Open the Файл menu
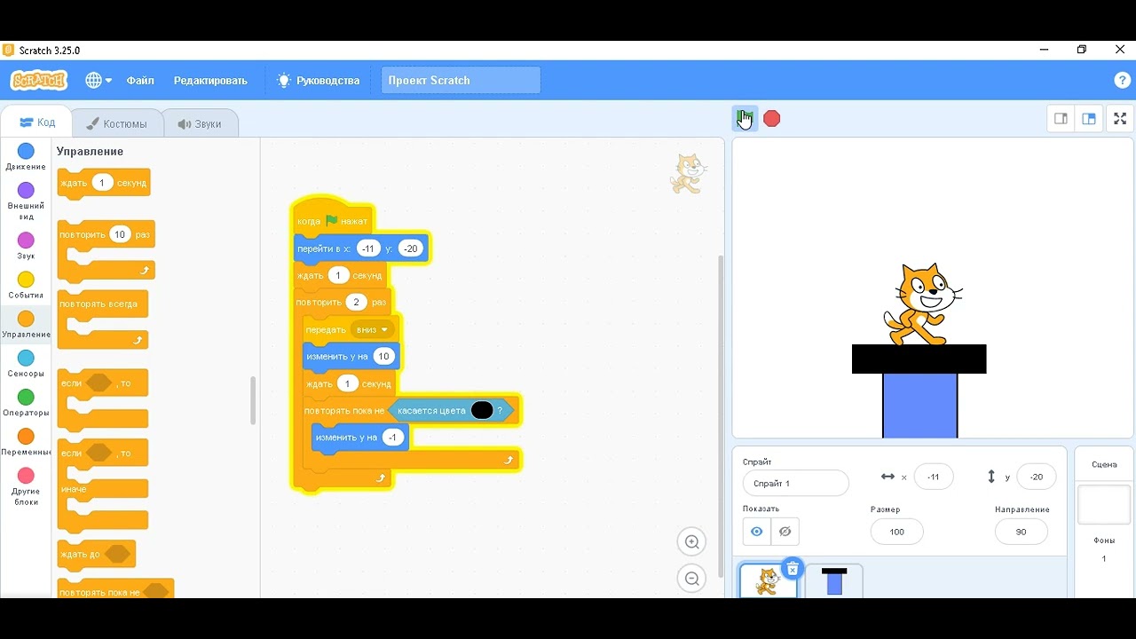Viewport: 1136px width, 639px height. [x=140, y=80]
